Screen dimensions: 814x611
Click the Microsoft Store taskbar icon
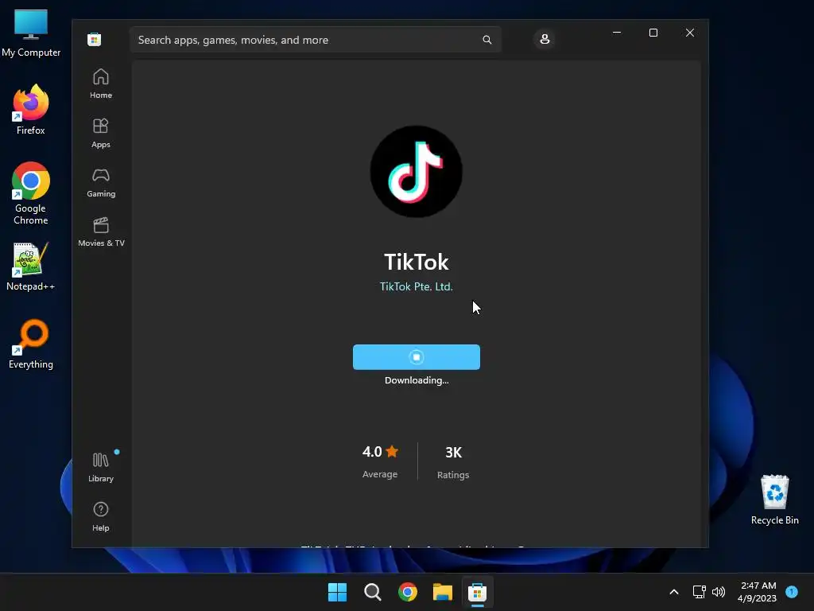(x=477, y=592)
